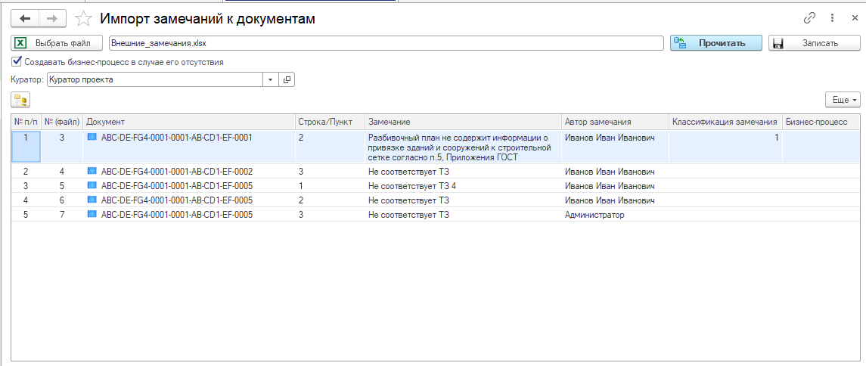Select the remark Не соответствует ТЗ 4

[412, 186]
